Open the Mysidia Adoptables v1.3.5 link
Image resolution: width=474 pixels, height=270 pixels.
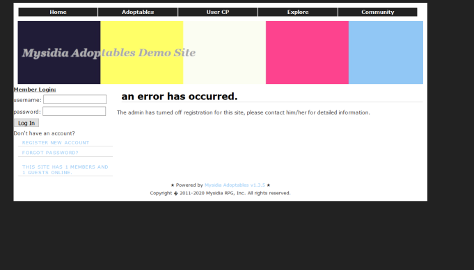click(x=235, y=185)
